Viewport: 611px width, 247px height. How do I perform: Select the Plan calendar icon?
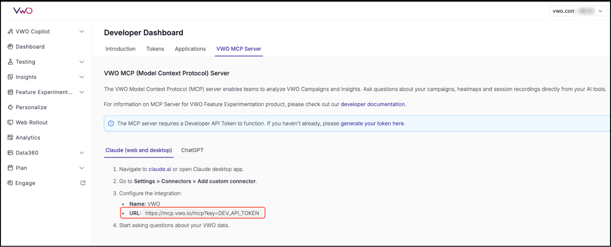(x=10, y=168)
